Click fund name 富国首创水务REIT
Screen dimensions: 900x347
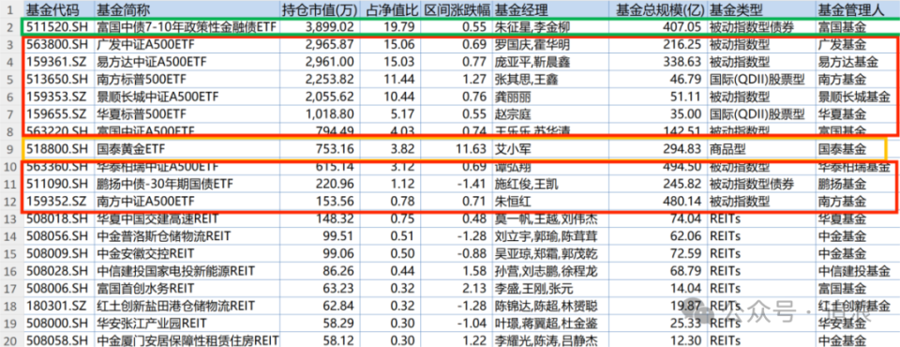coord(187,289)
